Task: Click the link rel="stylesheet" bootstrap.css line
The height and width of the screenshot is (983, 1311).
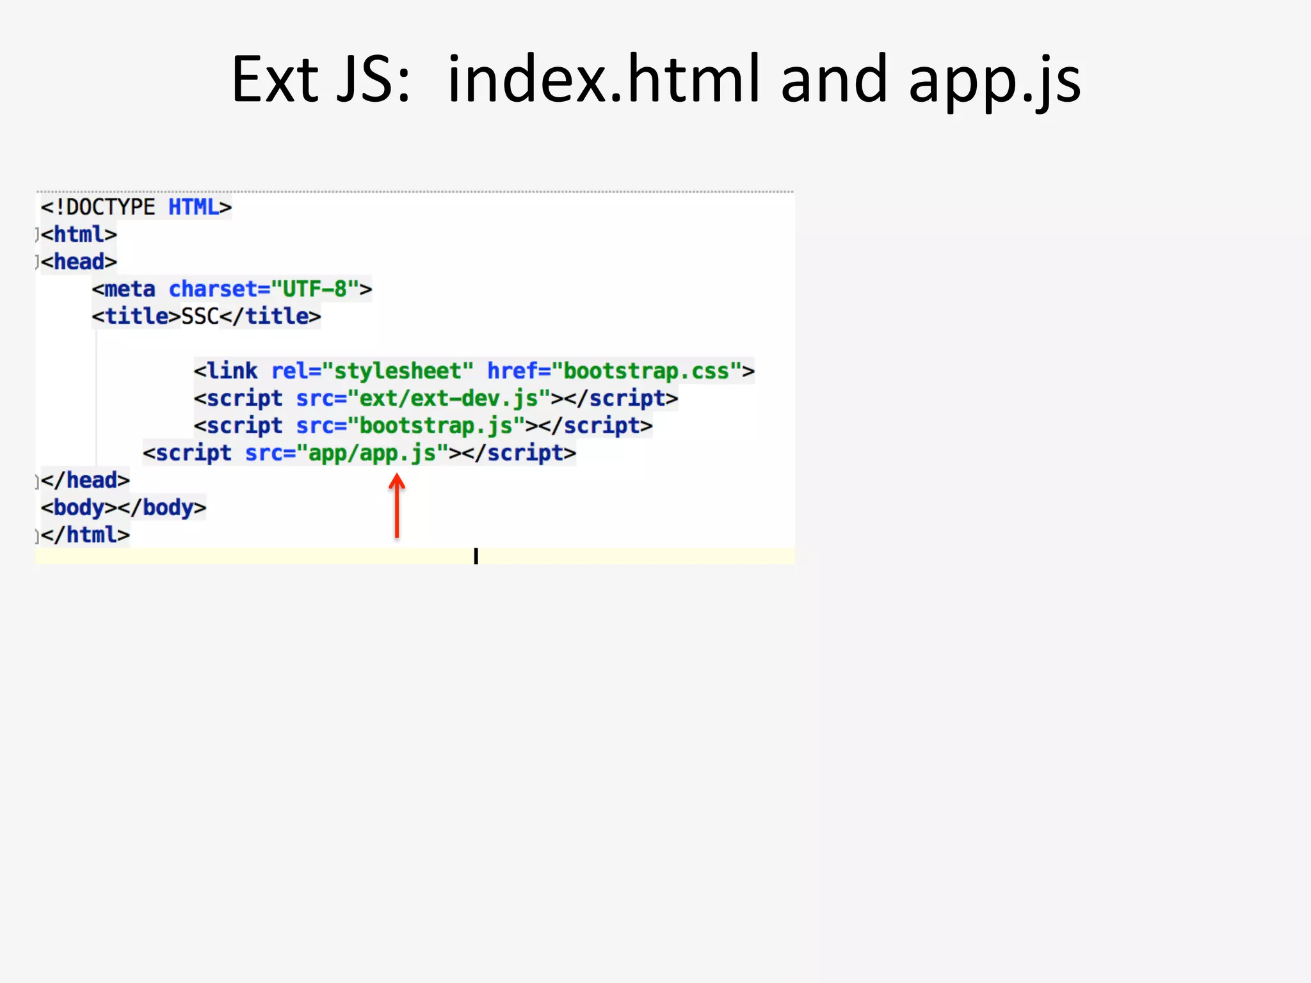Action: (x=474, y=371)
